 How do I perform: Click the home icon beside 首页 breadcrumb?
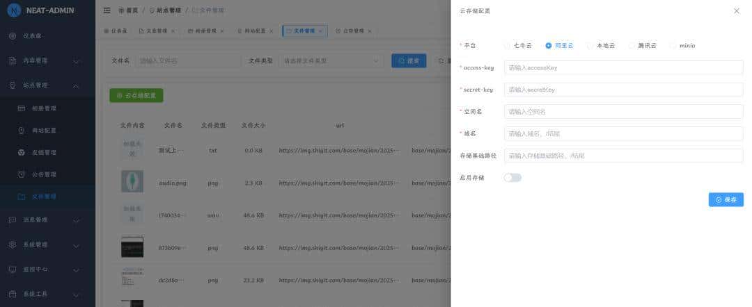[121, 10]
